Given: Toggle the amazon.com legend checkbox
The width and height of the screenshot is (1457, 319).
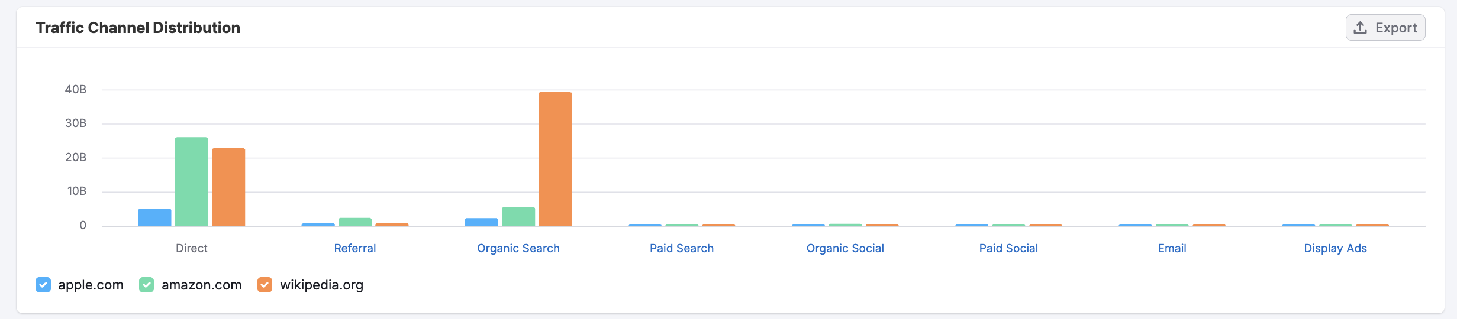Looking at the screenshot, I should click(x=147, y=285).
